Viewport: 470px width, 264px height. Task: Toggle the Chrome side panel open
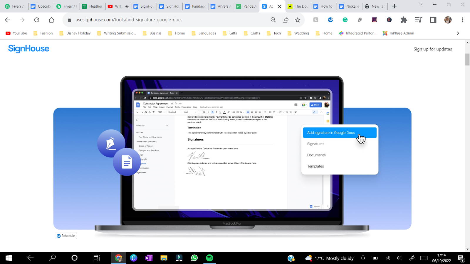[x=433, y=20]
